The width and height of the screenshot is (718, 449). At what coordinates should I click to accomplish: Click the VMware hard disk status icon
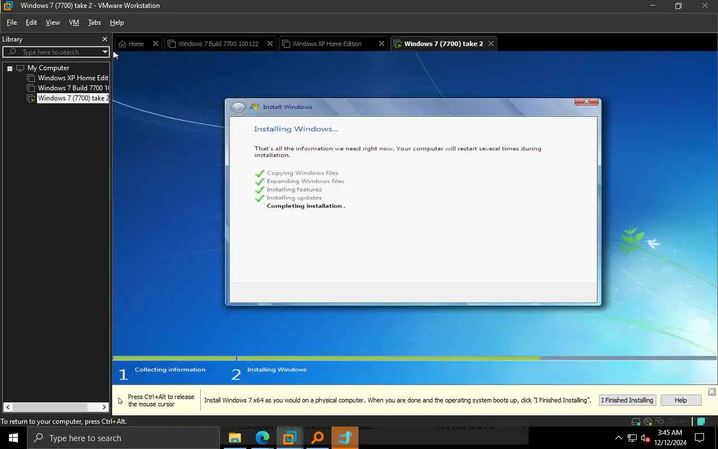(636, 422)
